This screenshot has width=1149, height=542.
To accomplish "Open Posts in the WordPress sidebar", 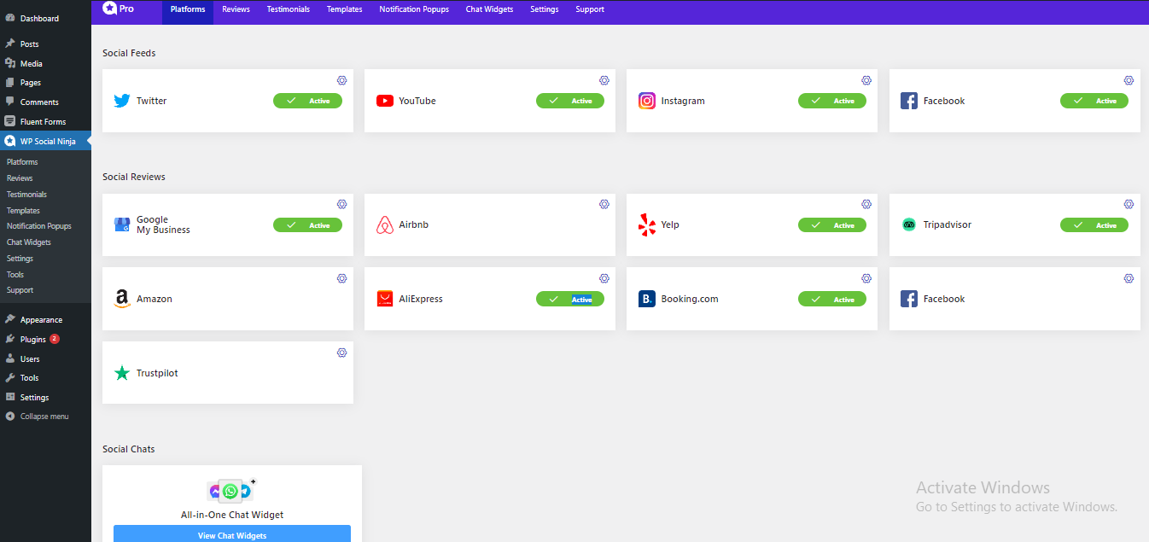I will (x=45, y=44).
